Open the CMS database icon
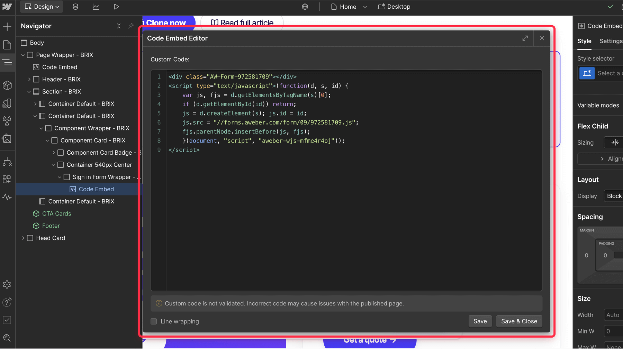Viewport: 623px width, 349px height. coord(75,7)
